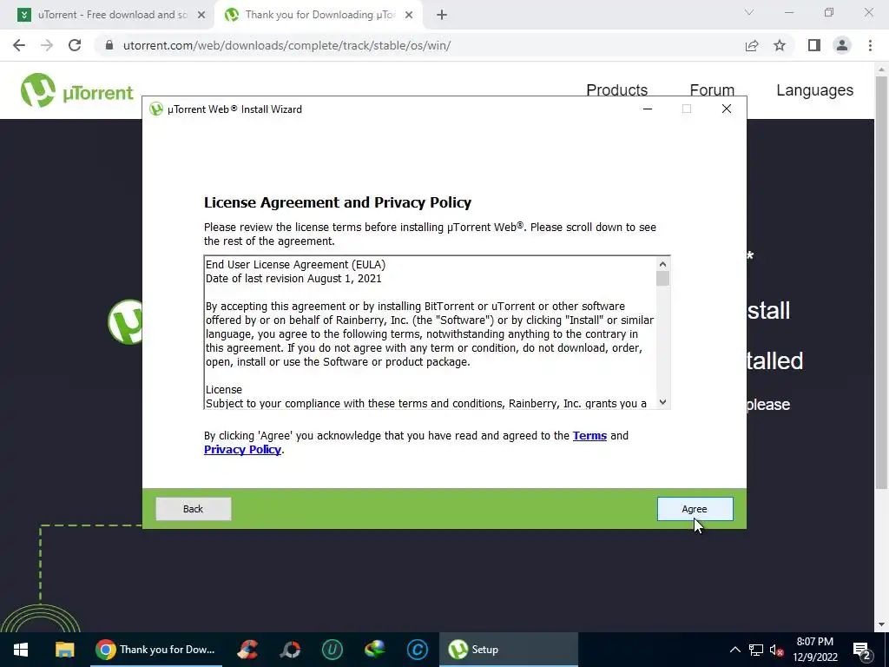Viewport: 889px width, 667px height.
Task: Toggle the Chrome side panel icon
Action: (814, 45)
